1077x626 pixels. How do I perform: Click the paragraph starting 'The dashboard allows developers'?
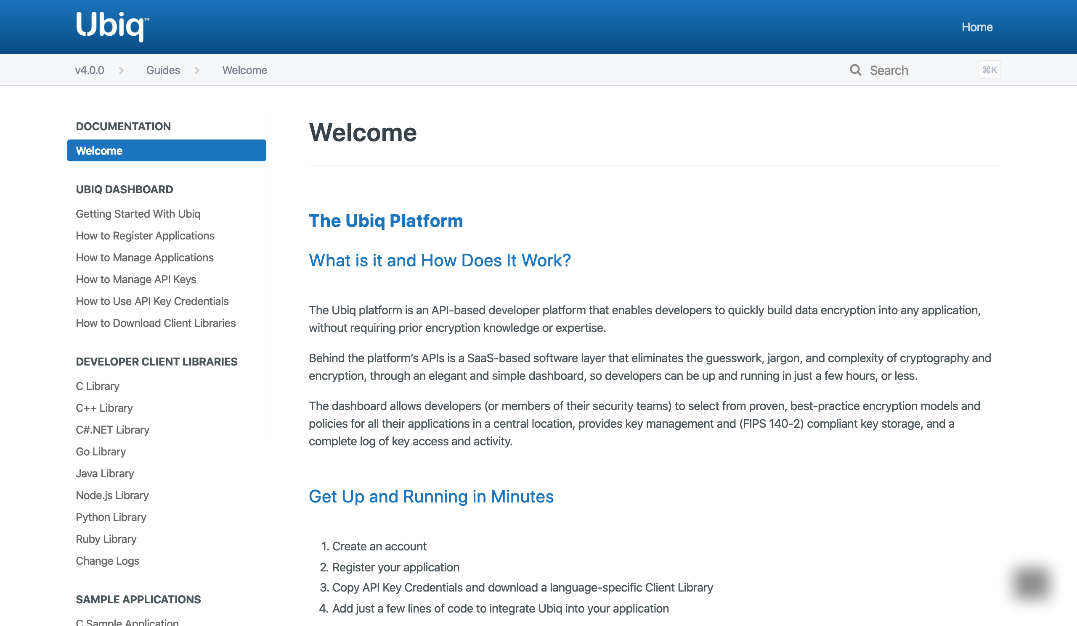click(645, 423)
